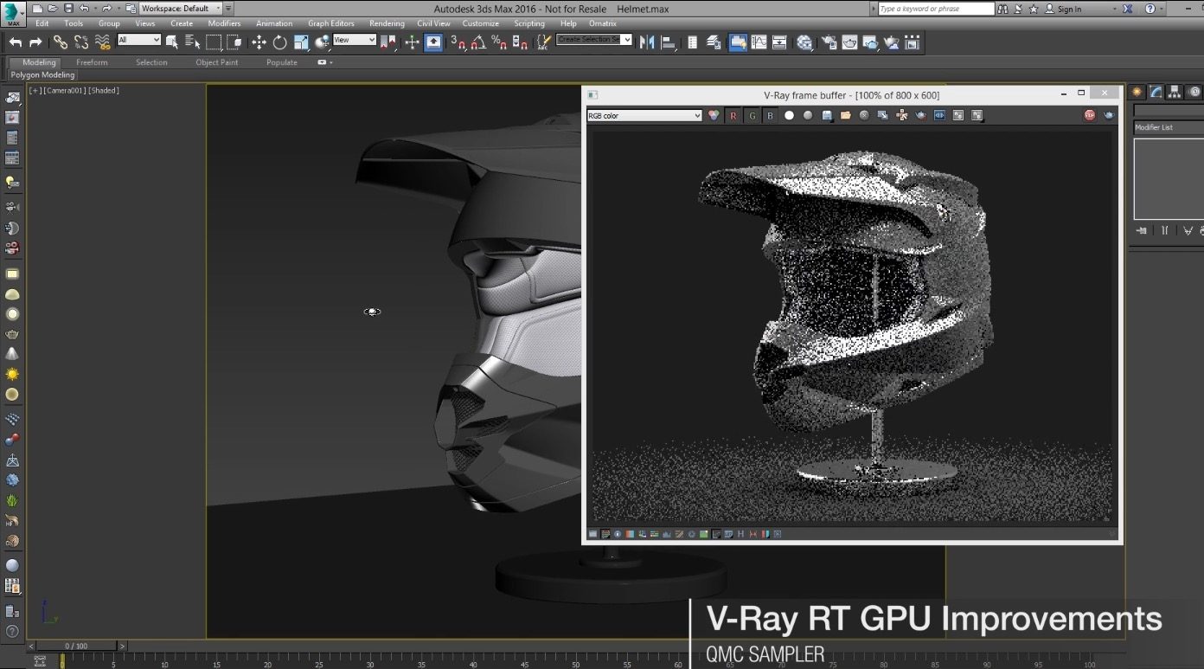This screenshot has width=1204, height=669.
Task: Expand the Sign In dropdown arrow
Action: pos(1112,9)
